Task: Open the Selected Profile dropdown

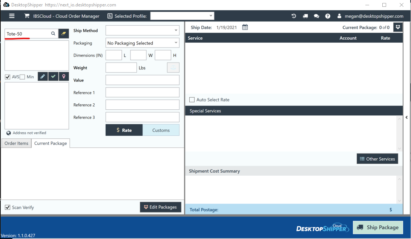Action: pyautogui.click(x=182, y=16)
